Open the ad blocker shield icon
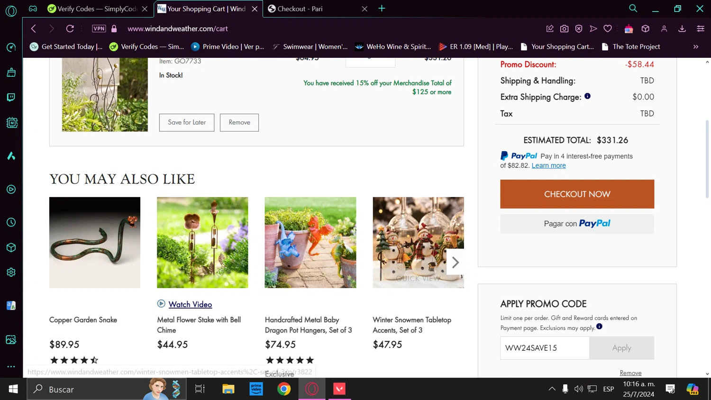 [579, 29]
